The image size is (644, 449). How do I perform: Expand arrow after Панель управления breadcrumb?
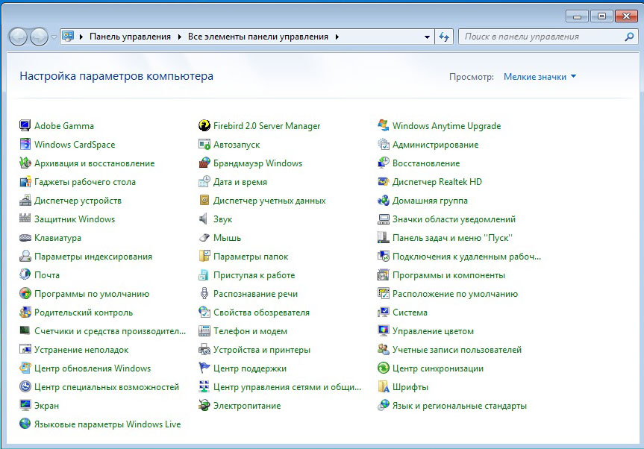(x=180, y=37)
